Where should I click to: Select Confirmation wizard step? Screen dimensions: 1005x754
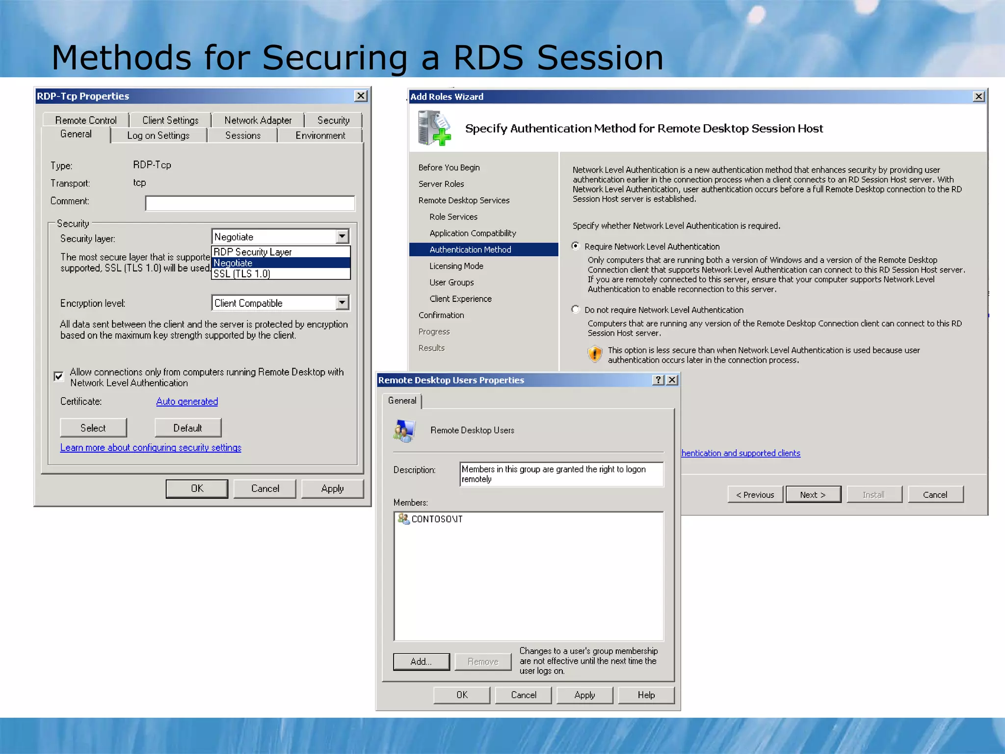click(x=441, y=315)
